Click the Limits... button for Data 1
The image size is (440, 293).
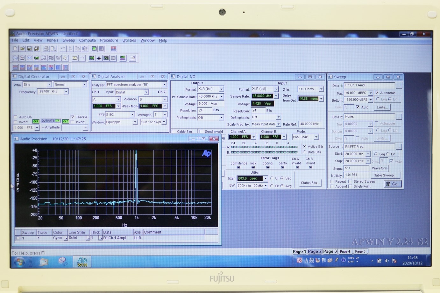382,107
